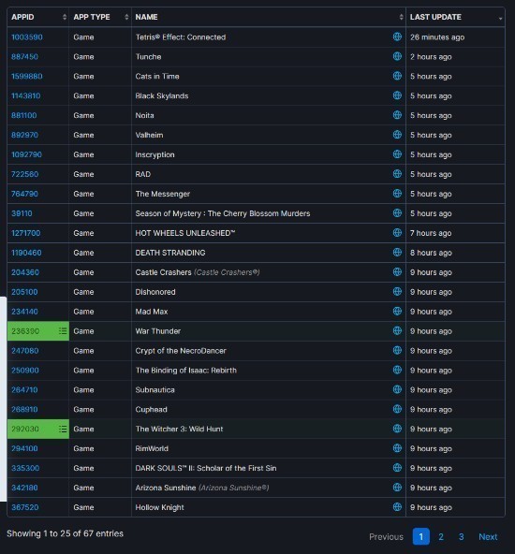Select the 'Subnautica' name cell

[269, 389]
